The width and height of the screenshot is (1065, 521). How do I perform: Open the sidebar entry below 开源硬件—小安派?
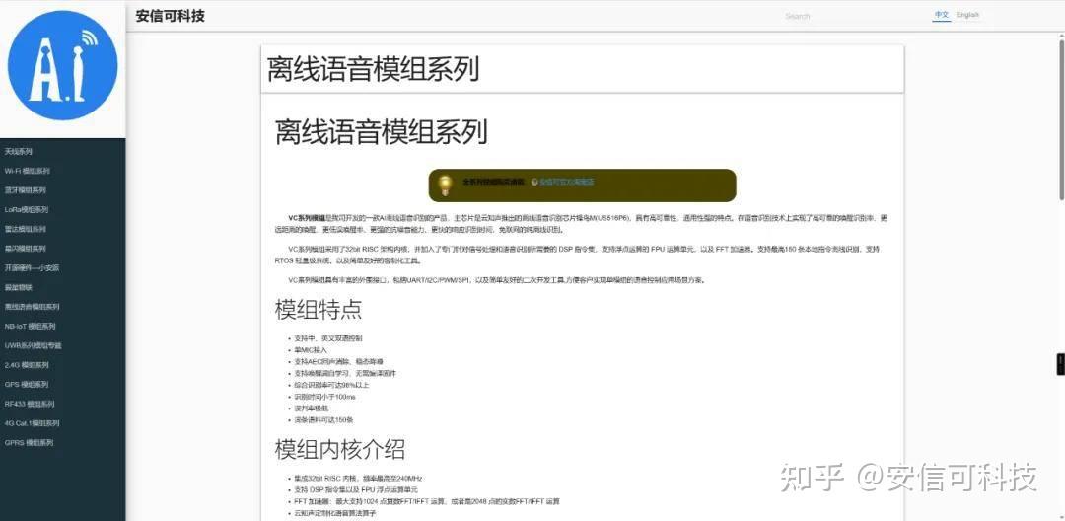[19, 287]
